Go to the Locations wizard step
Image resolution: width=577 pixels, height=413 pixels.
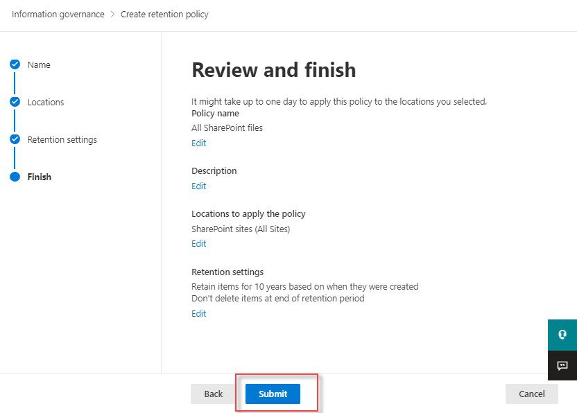pos(46,103)
